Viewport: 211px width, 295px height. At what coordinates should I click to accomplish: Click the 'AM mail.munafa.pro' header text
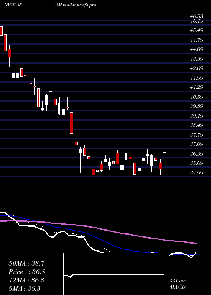(76, 5)
